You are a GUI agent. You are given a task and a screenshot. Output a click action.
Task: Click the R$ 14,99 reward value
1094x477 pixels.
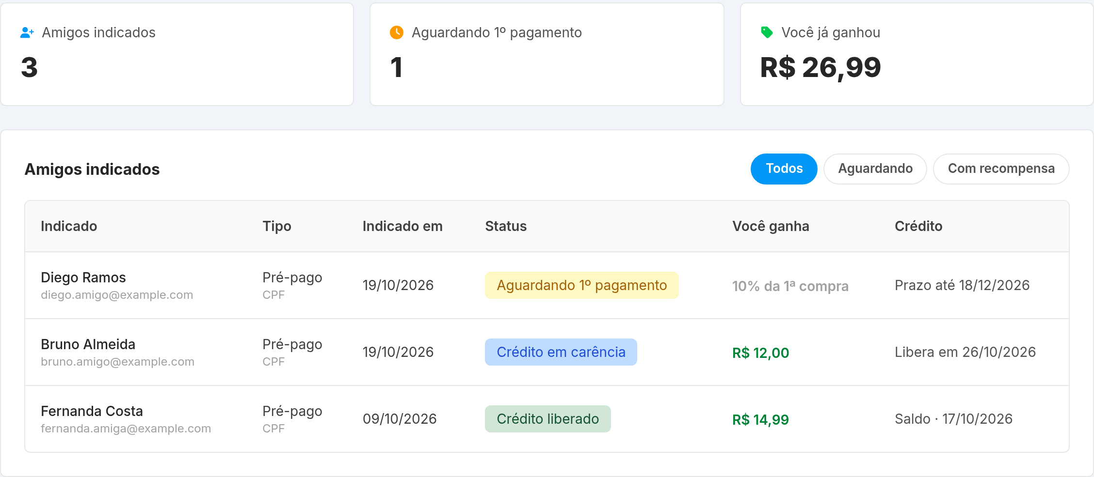(x=761, y=420)
